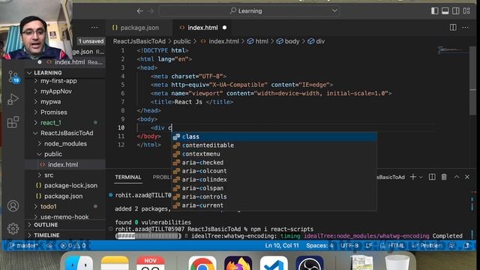This screenshot has width=480, height=270.
Task: Open Customize Layout icon
Action: 466,10
